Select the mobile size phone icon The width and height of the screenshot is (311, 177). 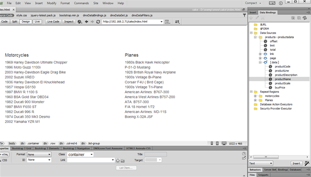point(212,144)
